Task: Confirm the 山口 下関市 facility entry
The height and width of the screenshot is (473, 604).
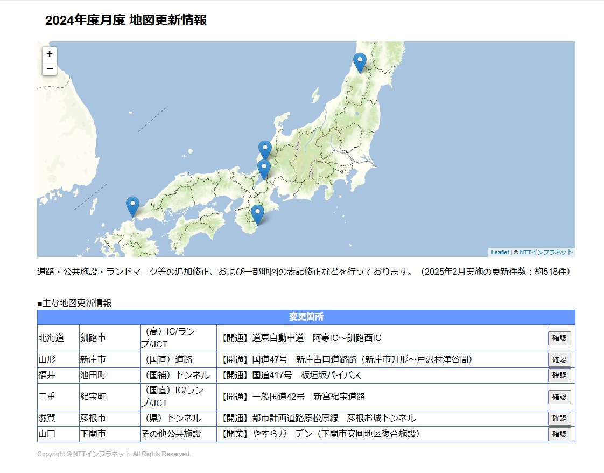Action: 559,434
